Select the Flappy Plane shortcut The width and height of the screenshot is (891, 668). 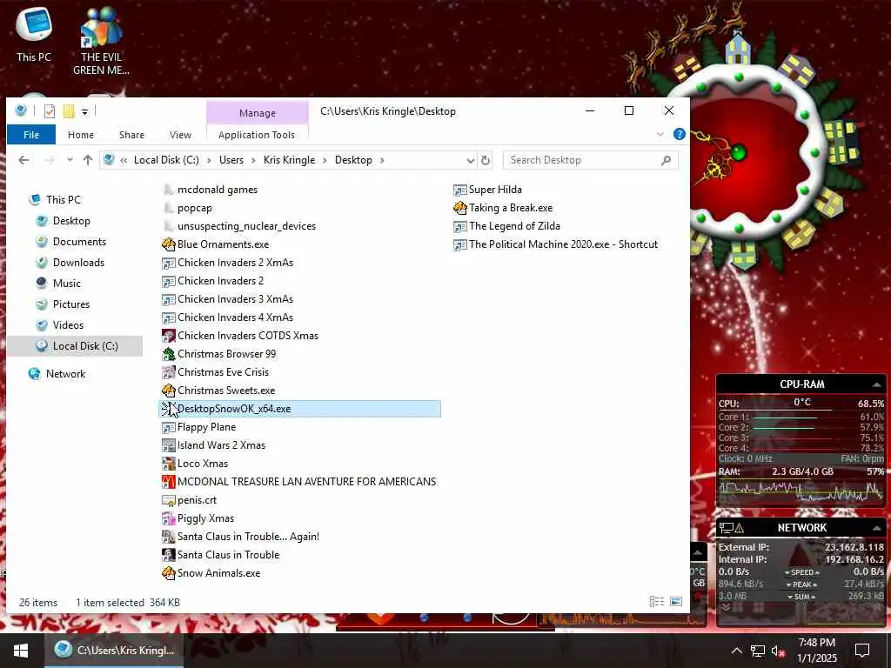click(206, 427)
